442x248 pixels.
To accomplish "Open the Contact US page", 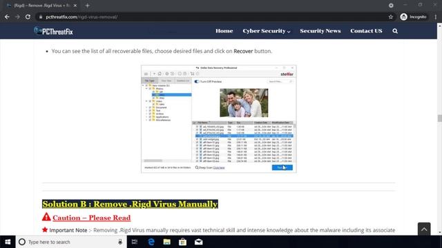I will pos(366,31).
